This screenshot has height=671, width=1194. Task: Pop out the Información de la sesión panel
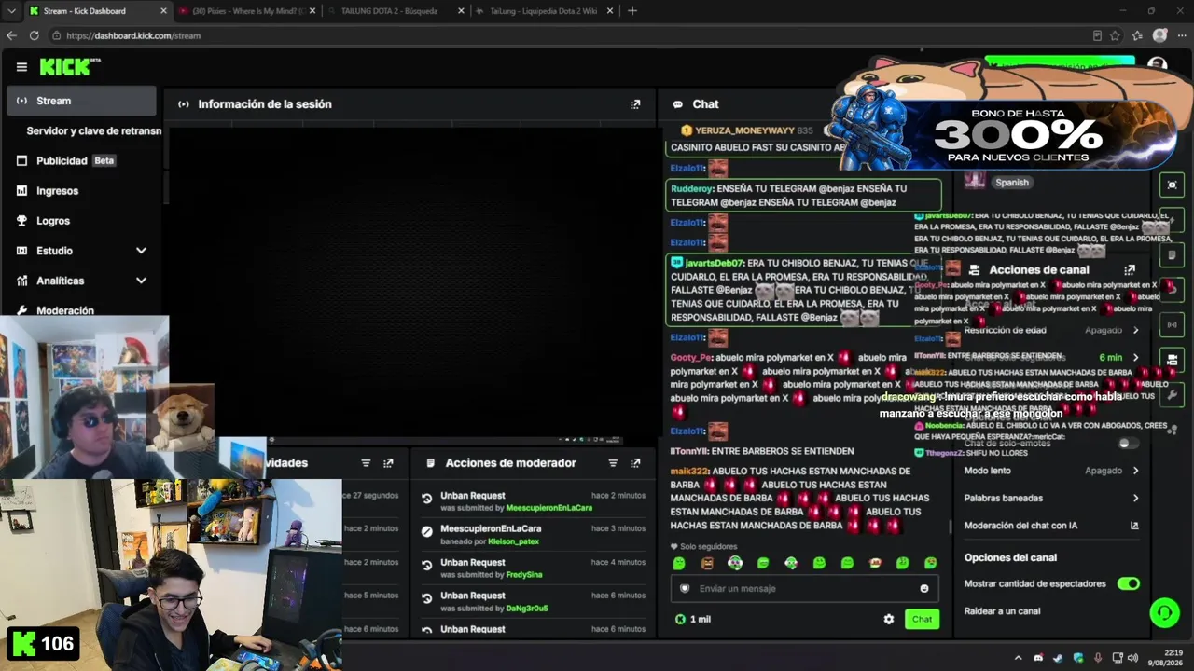pos(635,104)
